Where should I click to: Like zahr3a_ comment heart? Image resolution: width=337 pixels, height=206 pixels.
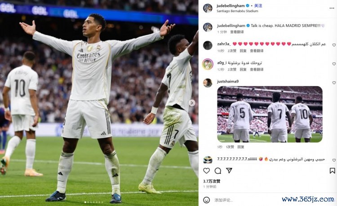coord(334,45)
